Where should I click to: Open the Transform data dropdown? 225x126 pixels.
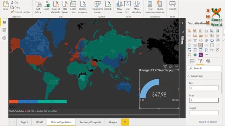pyautogui.click(x=97, y=7)
